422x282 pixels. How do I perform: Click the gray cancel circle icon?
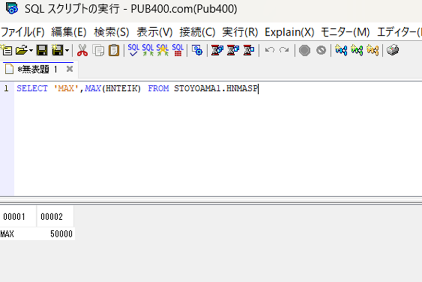[321, 50]
